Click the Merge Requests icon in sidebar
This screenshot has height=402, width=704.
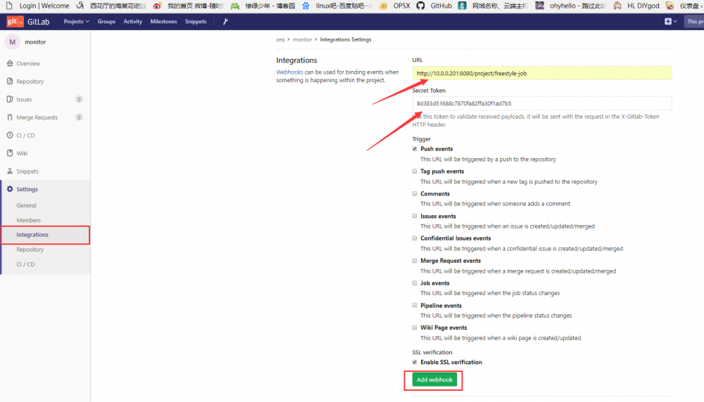10,117
